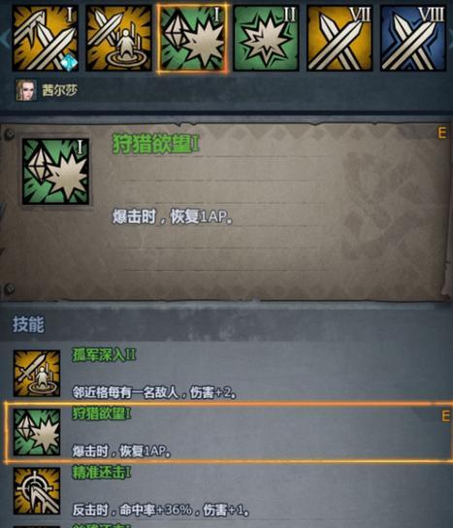Image resolution: width=453 pixels, height=528 pixels.
Task: Click the 孤军深入II skill icon in list
Action: (37, 373)
